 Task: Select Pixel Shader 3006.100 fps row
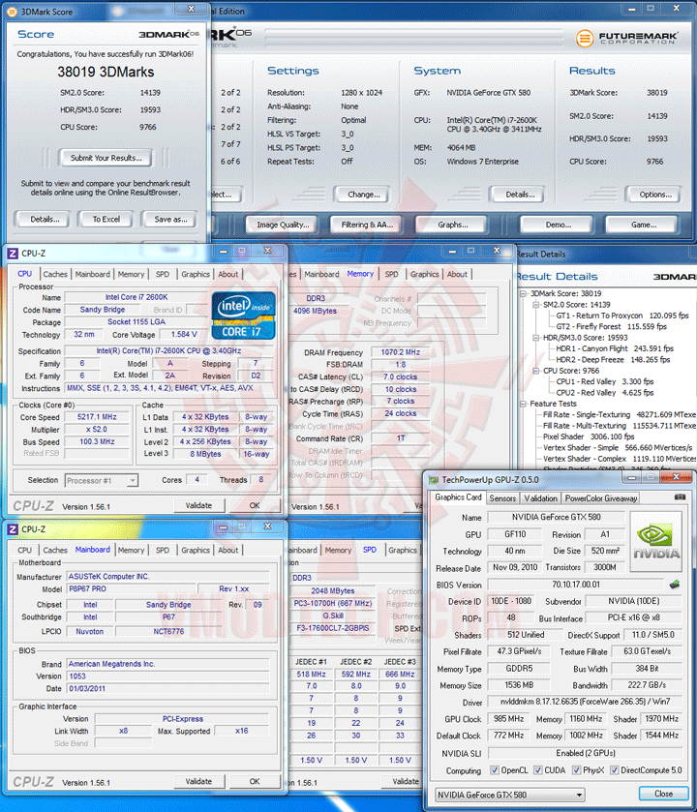589,436
